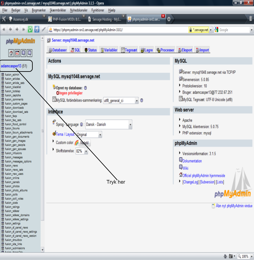
Task: Click Opera rewind navigation button
Action: [4, 30]
